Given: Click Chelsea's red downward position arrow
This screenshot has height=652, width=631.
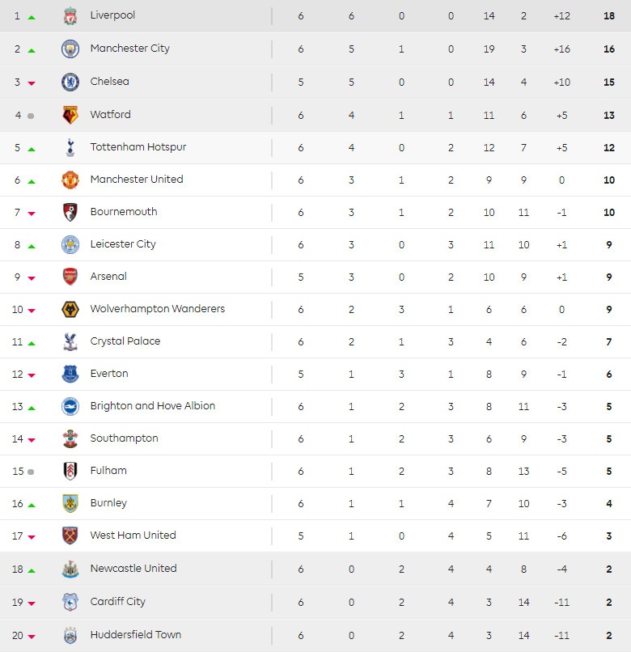Looking at the screenshot, I should [x=32, y=83].
